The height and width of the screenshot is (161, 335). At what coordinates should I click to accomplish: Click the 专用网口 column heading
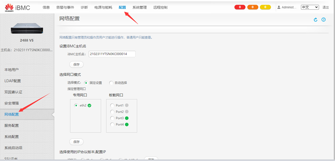(80, 95)
